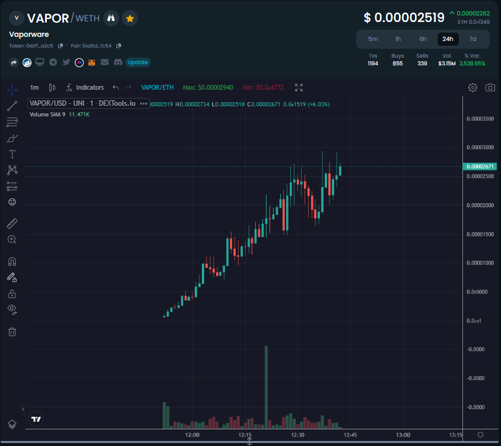Switch chart pair to VAPOR/ETH

[157, 88]
